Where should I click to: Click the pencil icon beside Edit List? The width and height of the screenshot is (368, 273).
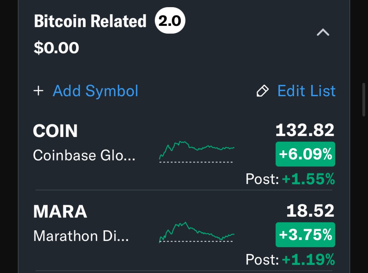[x=262, y=91]
